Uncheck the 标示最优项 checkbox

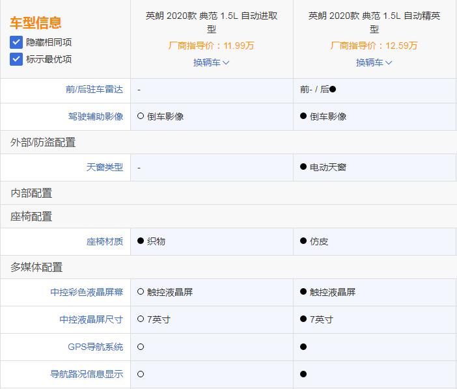tap(16, 59)
